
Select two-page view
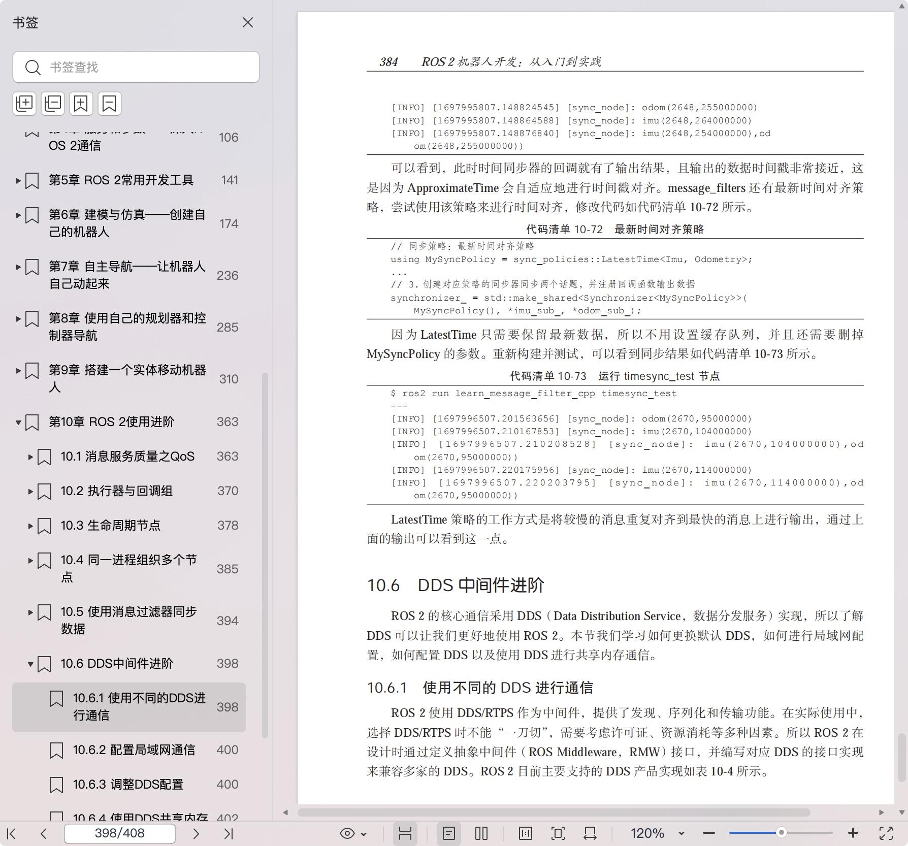[x=481, y=833]
